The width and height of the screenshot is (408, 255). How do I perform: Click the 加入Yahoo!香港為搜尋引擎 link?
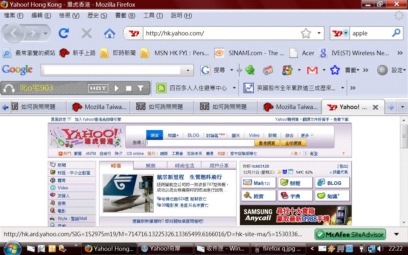[98, 119]
